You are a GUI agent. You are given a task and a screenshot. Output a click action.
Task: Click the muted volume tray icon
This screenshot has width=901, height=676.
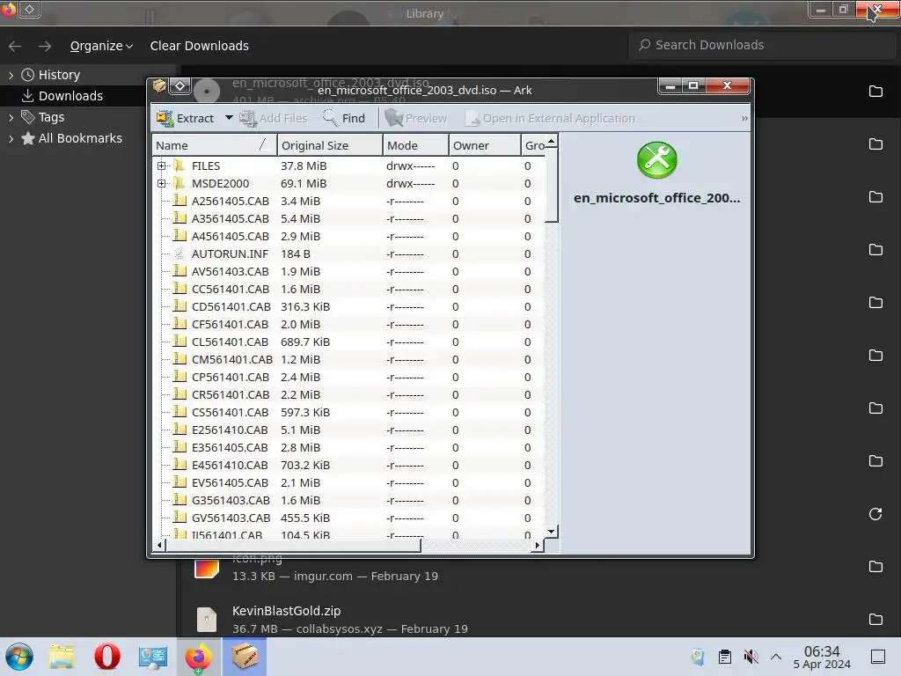coord(751,657)
